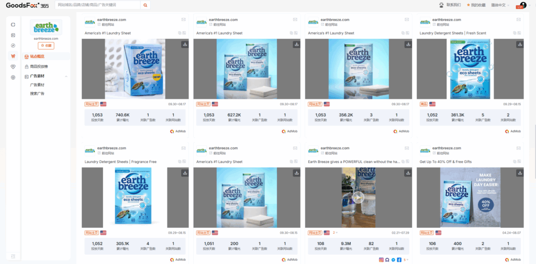536x264 pixels.
Task: Select the 站点概览 menu item
Action: pyautogui.click(x=46, y=56)
